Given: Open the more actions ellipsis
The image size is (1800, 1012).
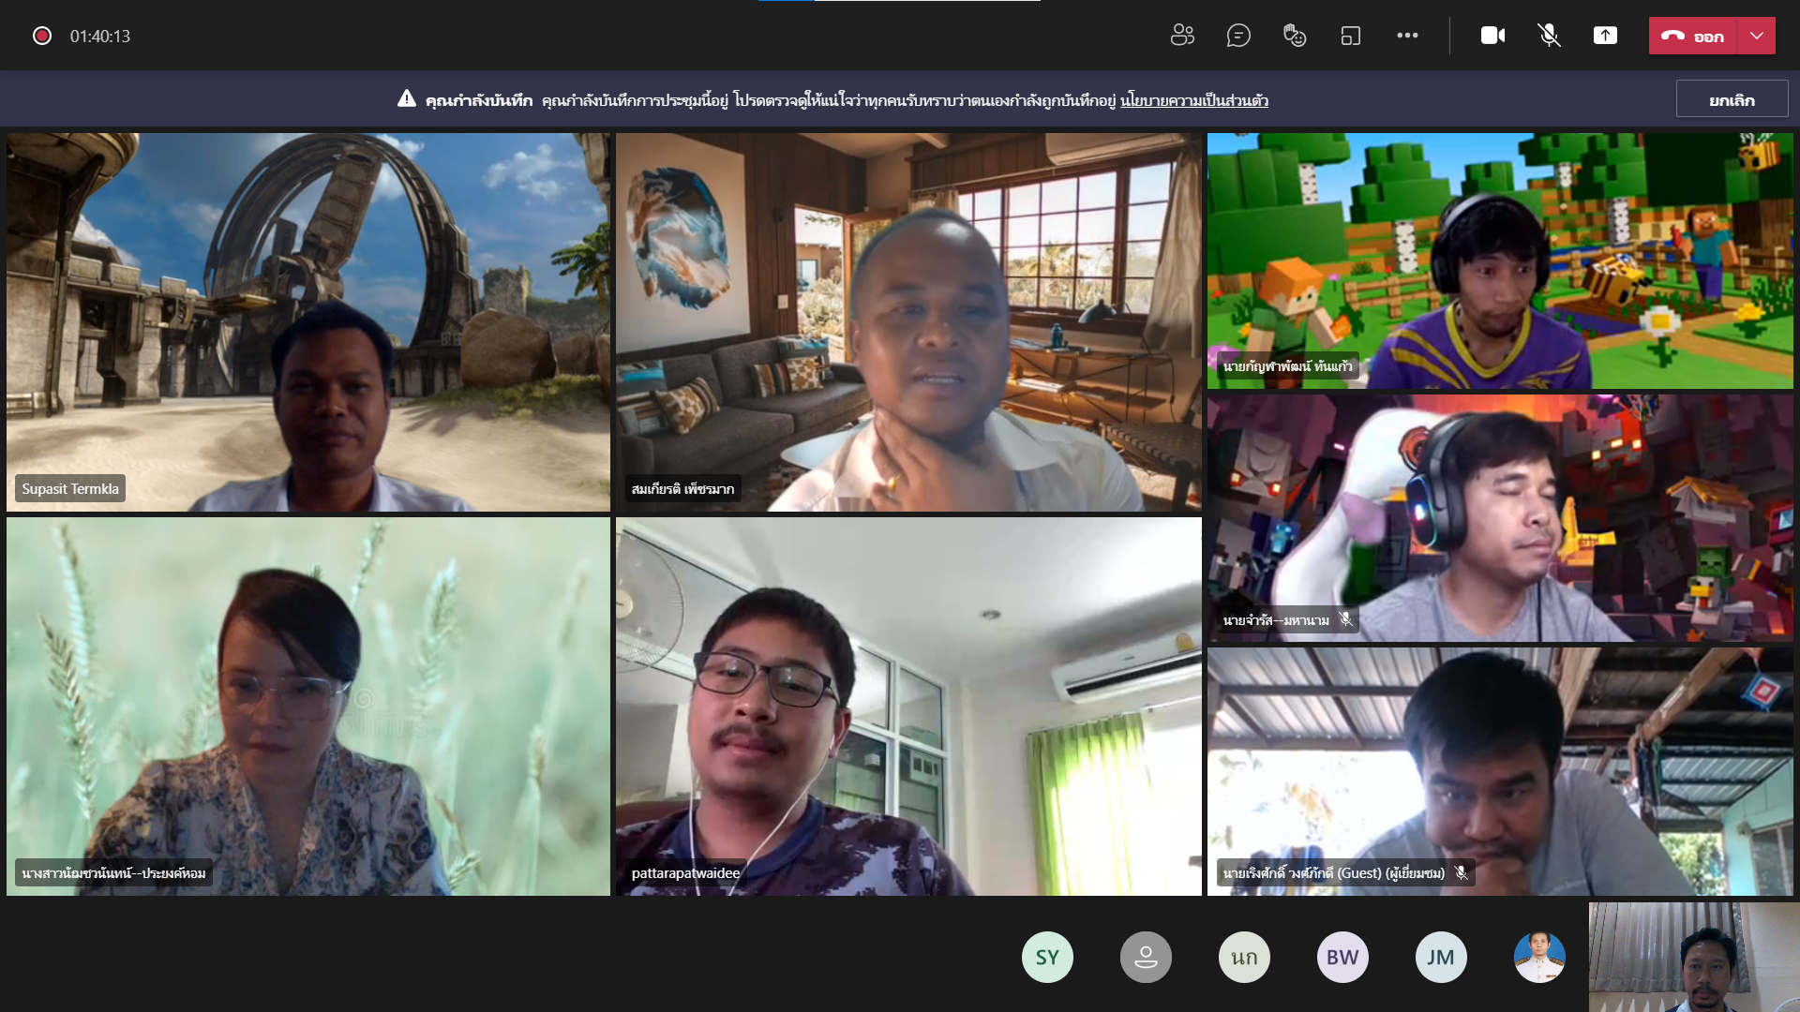Looking at the screenshot, I should pos(1407,36).
